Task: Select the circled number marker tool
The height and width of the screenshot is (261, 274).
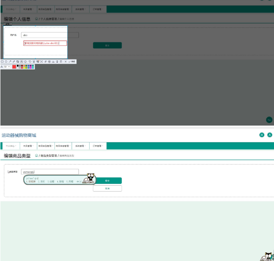Action: click(25, 61)
